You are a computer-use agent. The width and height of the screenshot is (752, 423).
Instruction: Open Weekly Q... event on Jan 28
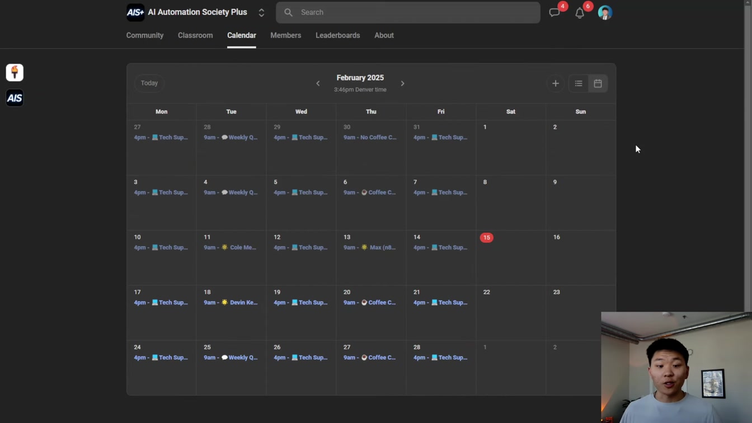pyautogui.click(x=231, y=138)
